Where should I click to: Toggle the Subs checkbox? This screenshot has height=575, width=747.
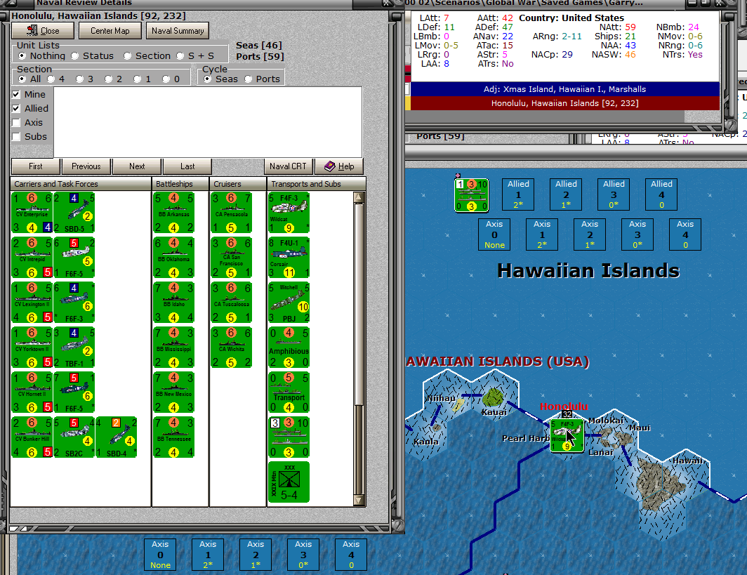[17, 138]
